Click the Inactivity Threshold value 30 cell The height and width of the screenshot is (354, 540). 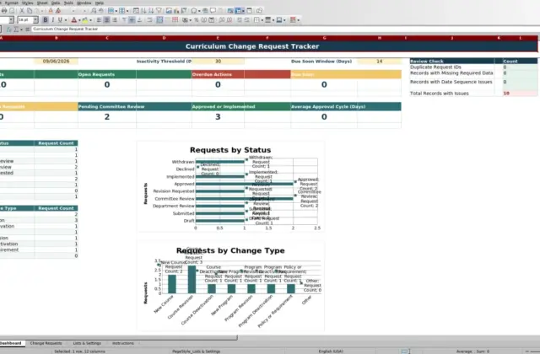[218, 62]
